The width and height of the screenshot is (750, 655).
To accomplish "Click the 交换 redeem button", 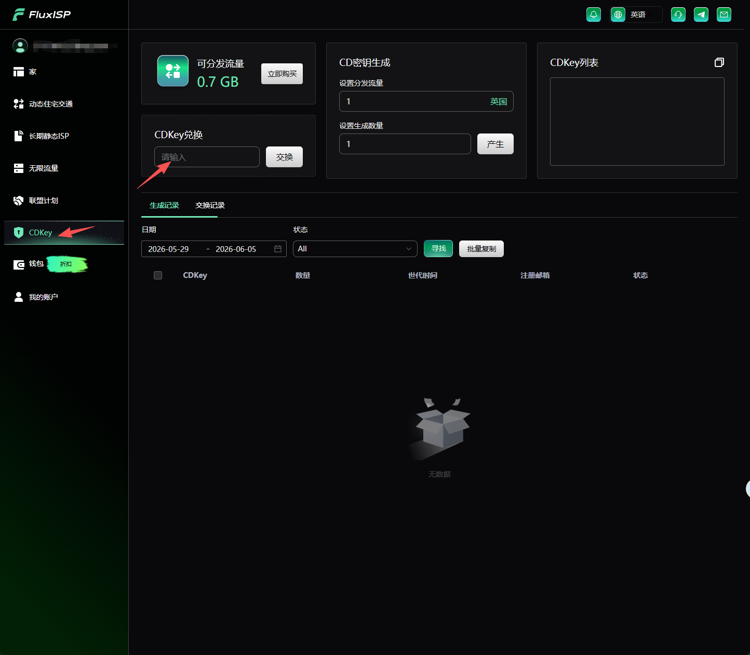I will (284, 157).
